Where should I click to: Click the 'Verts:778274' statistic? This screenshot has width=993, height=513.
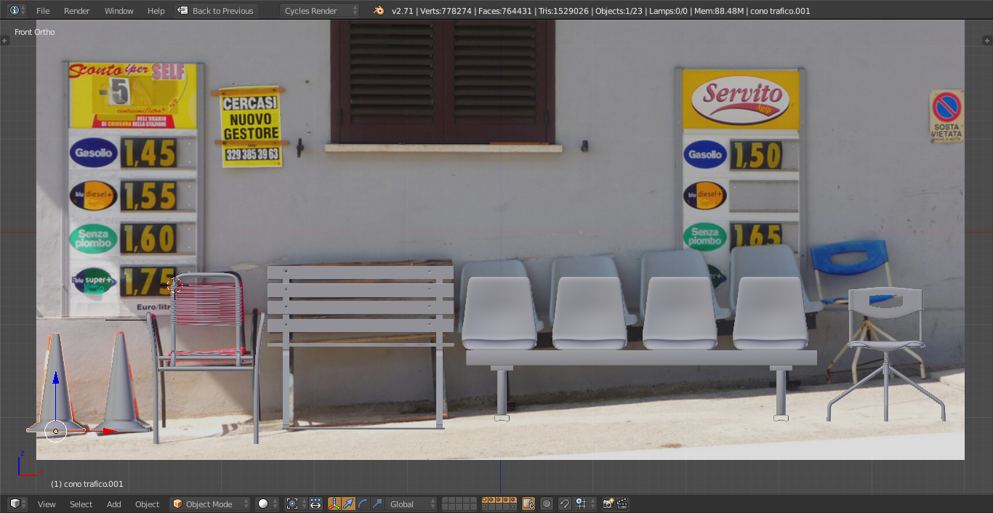(x=446, y=11)
